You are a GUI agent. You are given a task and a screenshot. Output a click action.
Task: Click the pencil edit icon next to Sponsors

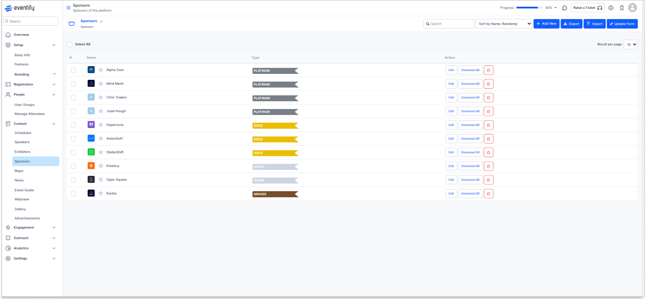tap(101, 21)
